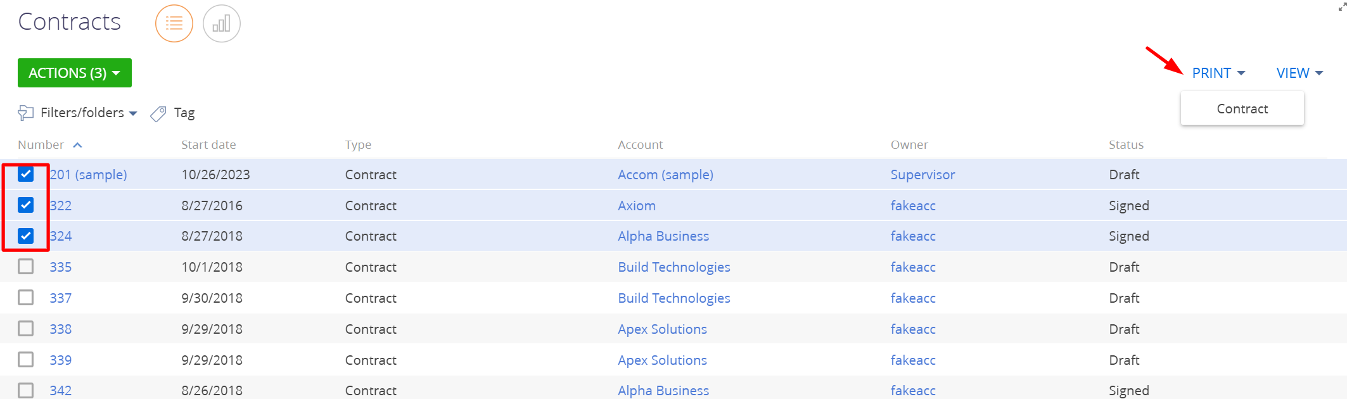The image size is (1347, 399).
Task: Sort by Status column header
Action: point(1126,144)
